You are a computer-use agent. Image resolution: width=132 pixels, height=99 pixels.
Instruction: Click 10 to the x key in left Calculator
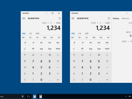(x=33, y=49)
